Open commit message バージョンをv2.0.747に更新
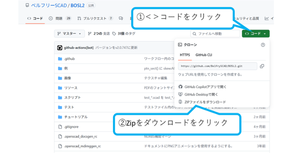The height and width of the screenshot is (153, 293). click(116, 48)
